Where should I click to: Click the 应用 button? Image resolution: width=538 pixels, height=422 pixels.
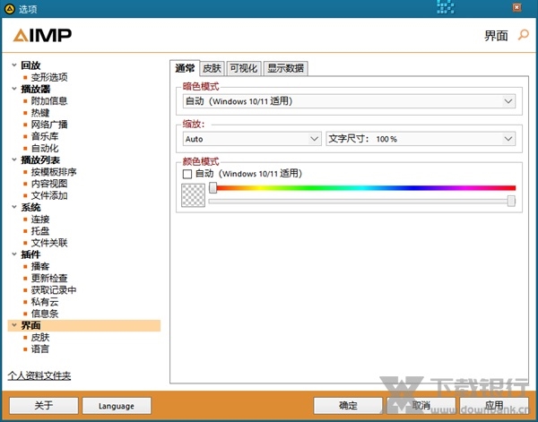click(x=494, y=406)
